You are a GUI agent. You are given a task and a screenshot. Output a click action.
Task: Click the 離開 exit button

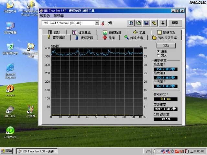175,23
